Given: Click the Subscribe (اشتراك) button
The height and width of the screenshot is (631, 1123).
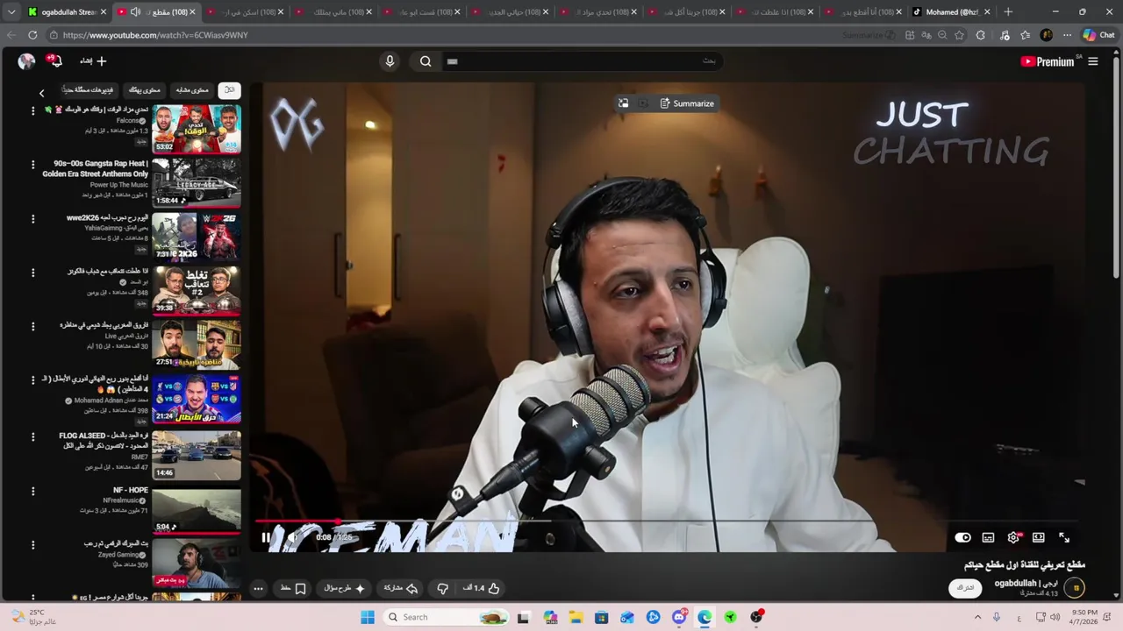Looking at the screenshot, I should tap(965, 587).
